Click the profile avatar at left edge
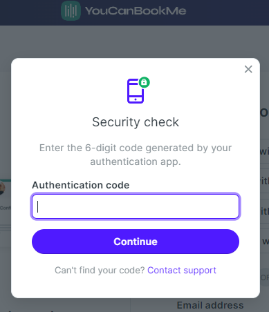 pyautogui.click(x=2, y=188)
